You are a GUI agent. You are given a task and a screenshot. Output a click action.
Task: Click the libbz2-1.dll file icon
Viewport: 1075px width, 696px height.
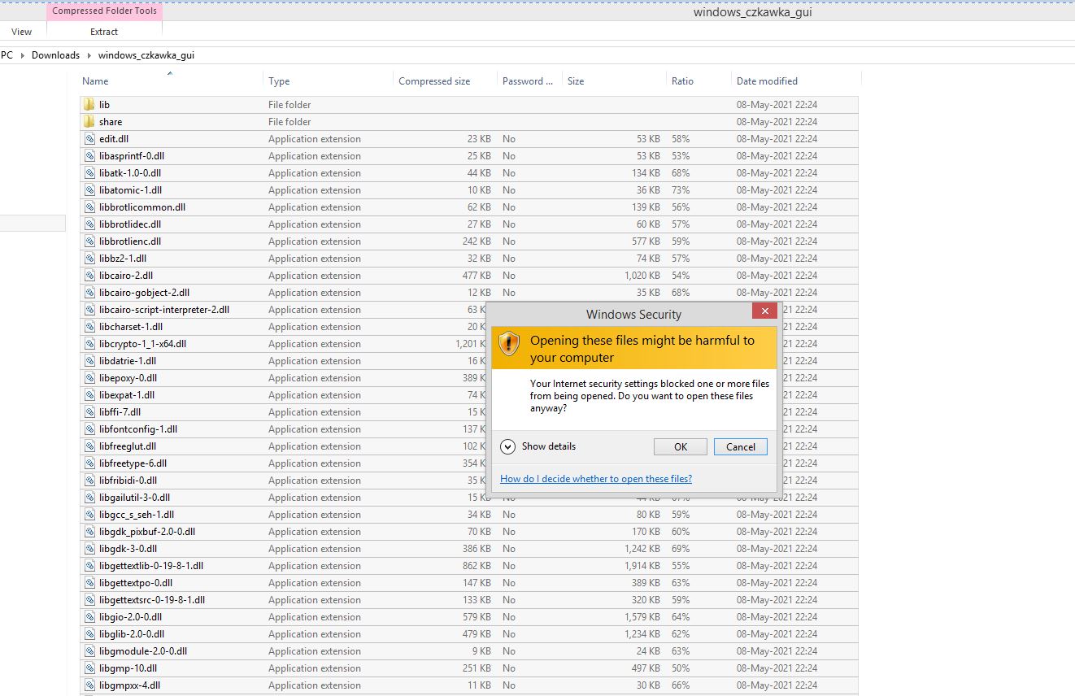click(89, 259)
